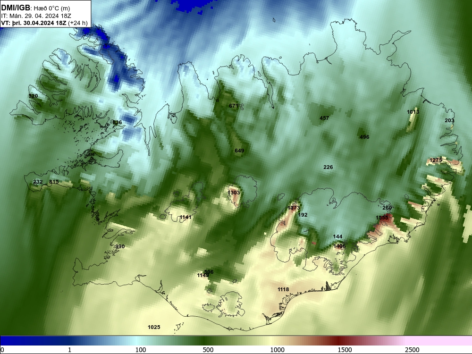Image resolution: width=472 pixels, height=354 pixels.
Task: Click the 0 label on colour scale
Action: (3, 350)
